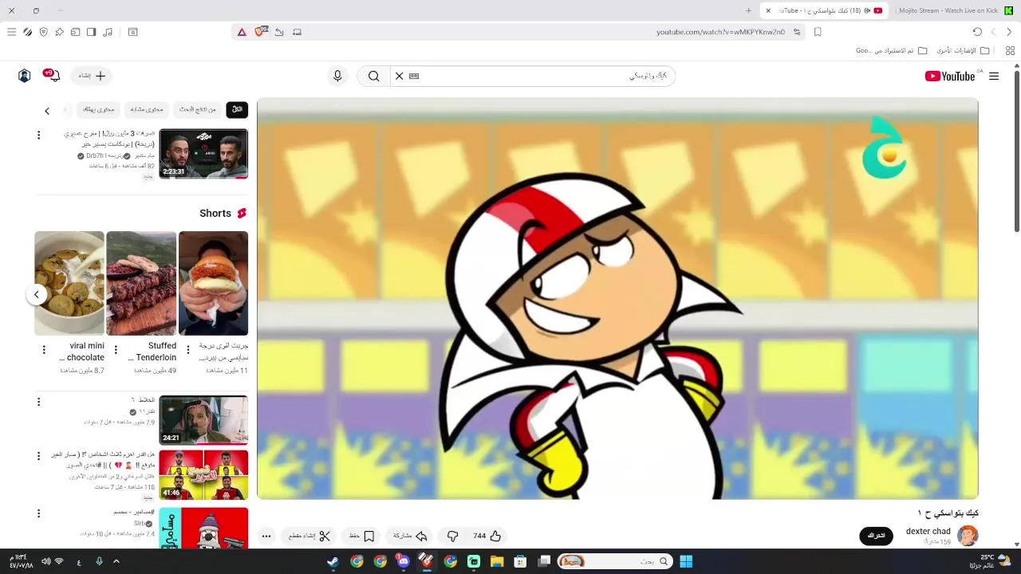Open more actions ellipsis under the video

point(266,536)
